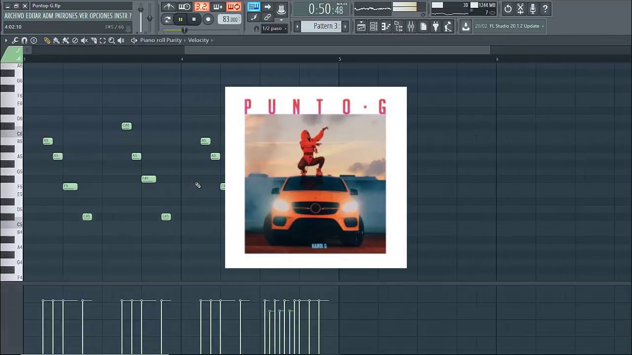
Task: Open the dropdown arrow below the knob icon
Action: [281, 20]
